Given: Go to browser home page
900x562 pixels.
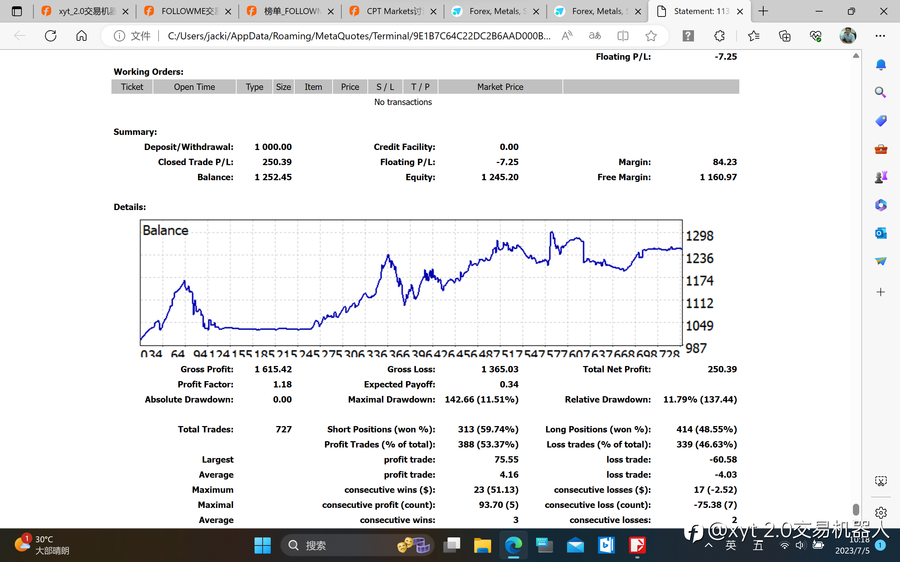Looking at the screenshot, I should tap(82, 36).
